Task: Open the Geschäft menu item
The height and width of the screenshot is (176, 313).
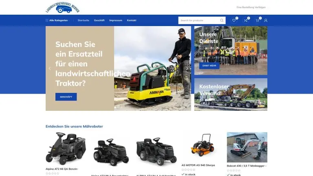Action: click(99, 20)
